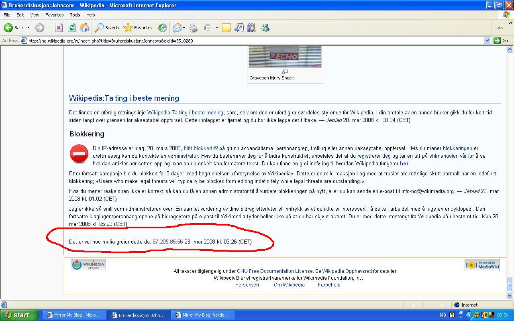Edit the page with the Word icon
Screen dimensions: 514x321
tap(208, 28)
